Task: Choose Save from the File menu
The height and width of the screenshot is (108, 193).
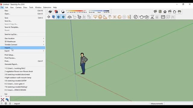Action: (x=23, y=18)
